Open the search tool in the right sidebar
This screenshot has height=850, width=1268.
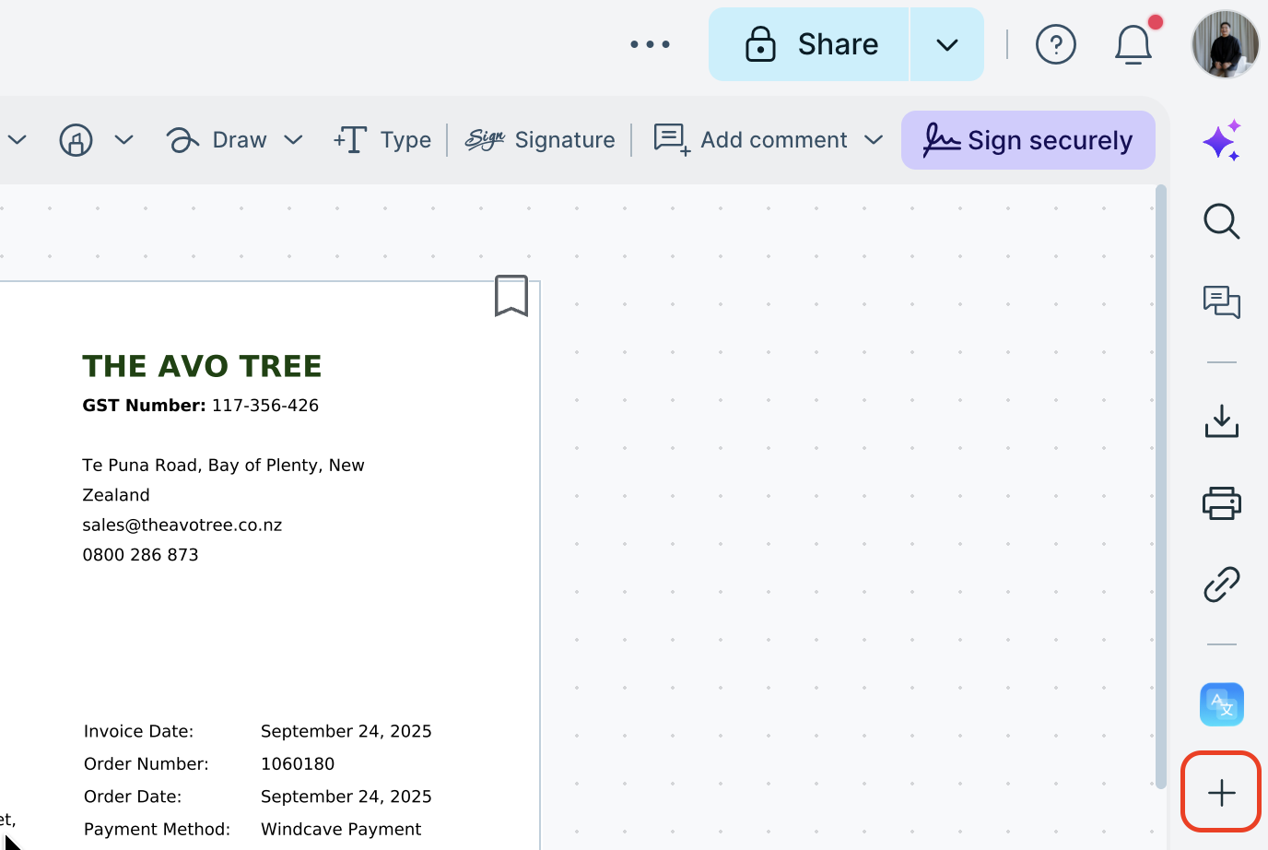[x=1221, y=221]
